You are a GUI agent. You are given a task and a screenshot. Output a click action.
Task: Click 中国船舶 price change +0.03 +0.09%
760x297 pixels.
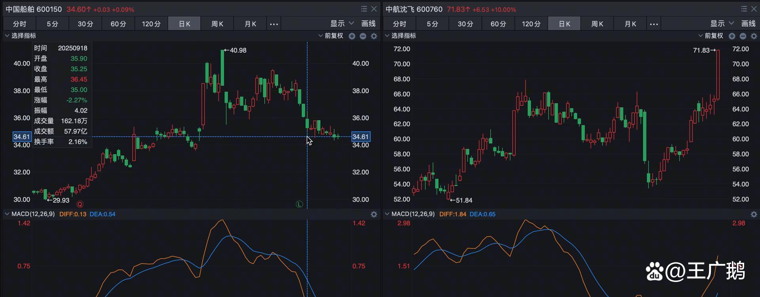[114, 9]
